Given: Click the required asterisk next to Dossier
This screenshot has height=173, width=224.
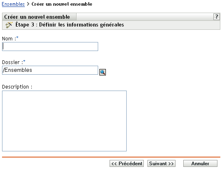Looking at the screenshot, I should (24, 61).
